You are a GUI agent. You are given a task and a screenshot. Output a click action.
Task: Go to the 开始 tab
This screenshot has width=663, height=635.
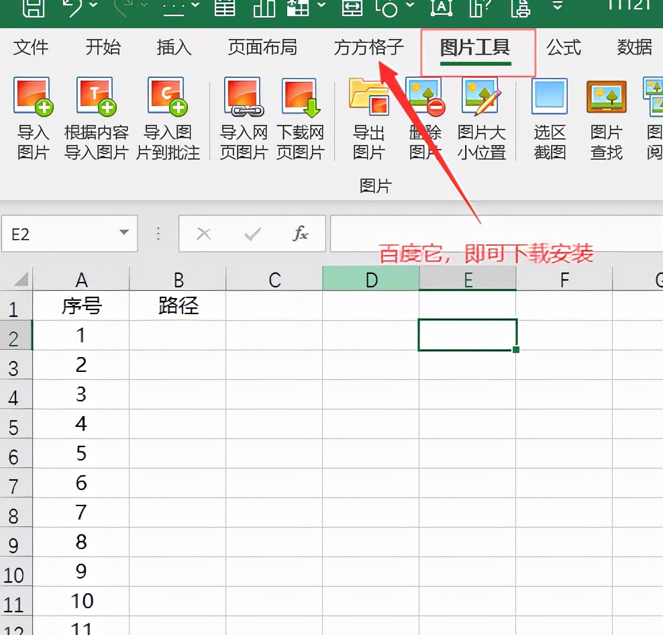click(x=103, y=48)
